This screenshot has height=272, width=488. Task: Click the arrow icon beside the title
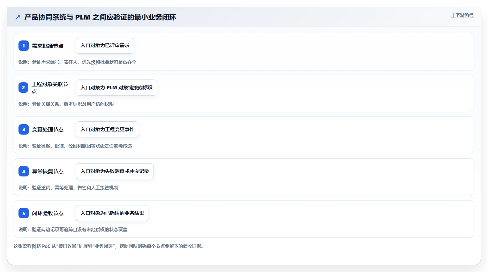click(18, 17)
